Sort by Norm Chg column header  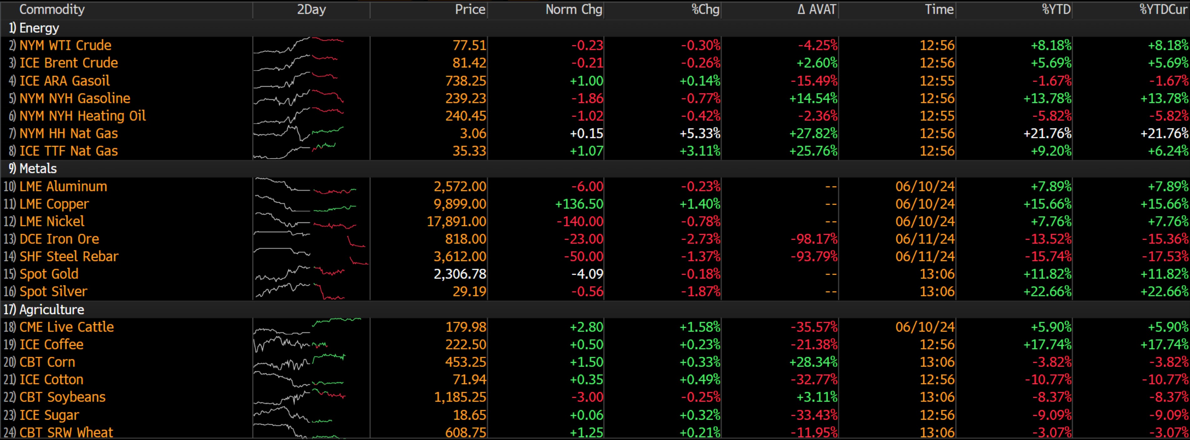[x=574, y=9]
